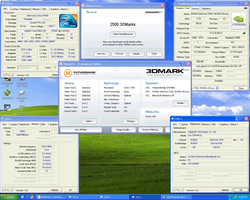Click the Futuremark orange logo in 3DMark03
The height and width of the screenshot is (200, 250).
coord(68,73)
